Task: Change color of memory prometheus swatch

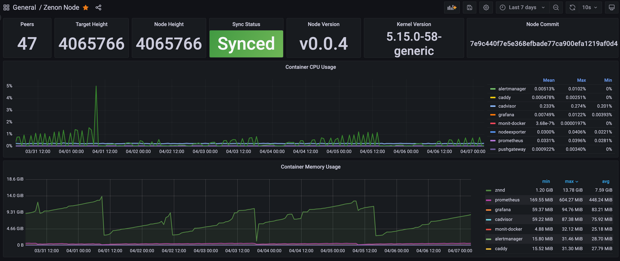Action: [489, 200]
